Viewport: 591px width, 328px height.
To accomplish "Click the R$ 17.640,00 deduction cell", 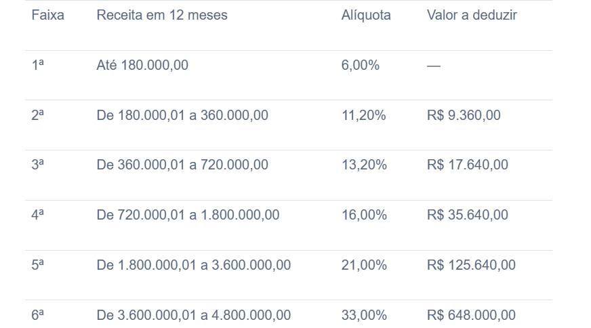I will 468,165.
